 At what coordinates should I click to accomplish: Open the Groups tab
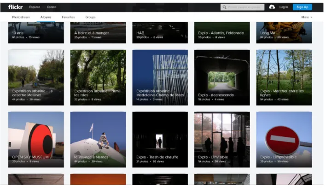click(x=90, y=17)
